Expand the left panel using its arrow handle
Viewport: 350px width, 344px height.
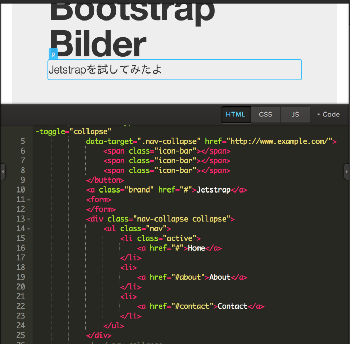pyautogui.click(x=3, y=172)
